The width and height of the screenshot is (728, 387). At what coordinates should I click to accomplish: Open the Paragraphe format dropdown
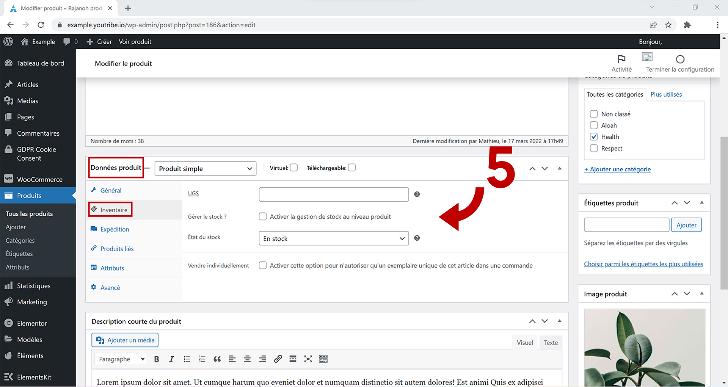coord(121,359)
